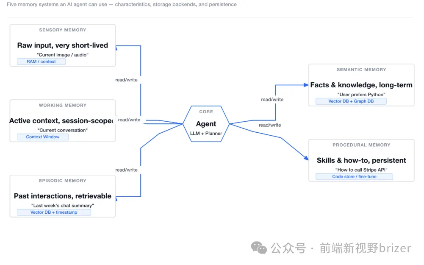This screenshot has height=265, width=424.
Task: Click the arrowhead pointing into Semantic Memory
Action: pyautogui.click(x=306, y=85)
